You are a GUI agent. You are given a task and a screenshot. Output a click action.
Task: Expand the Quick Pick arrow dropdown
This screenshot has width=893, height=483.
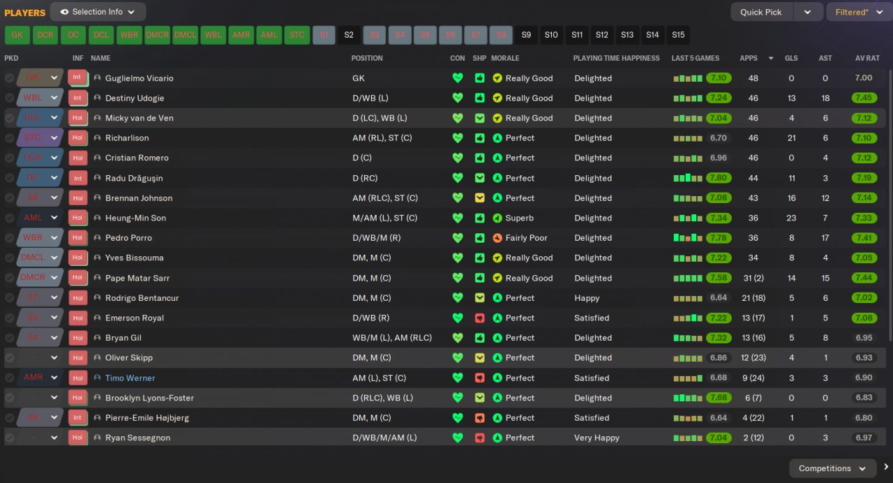tap(808, 12)
